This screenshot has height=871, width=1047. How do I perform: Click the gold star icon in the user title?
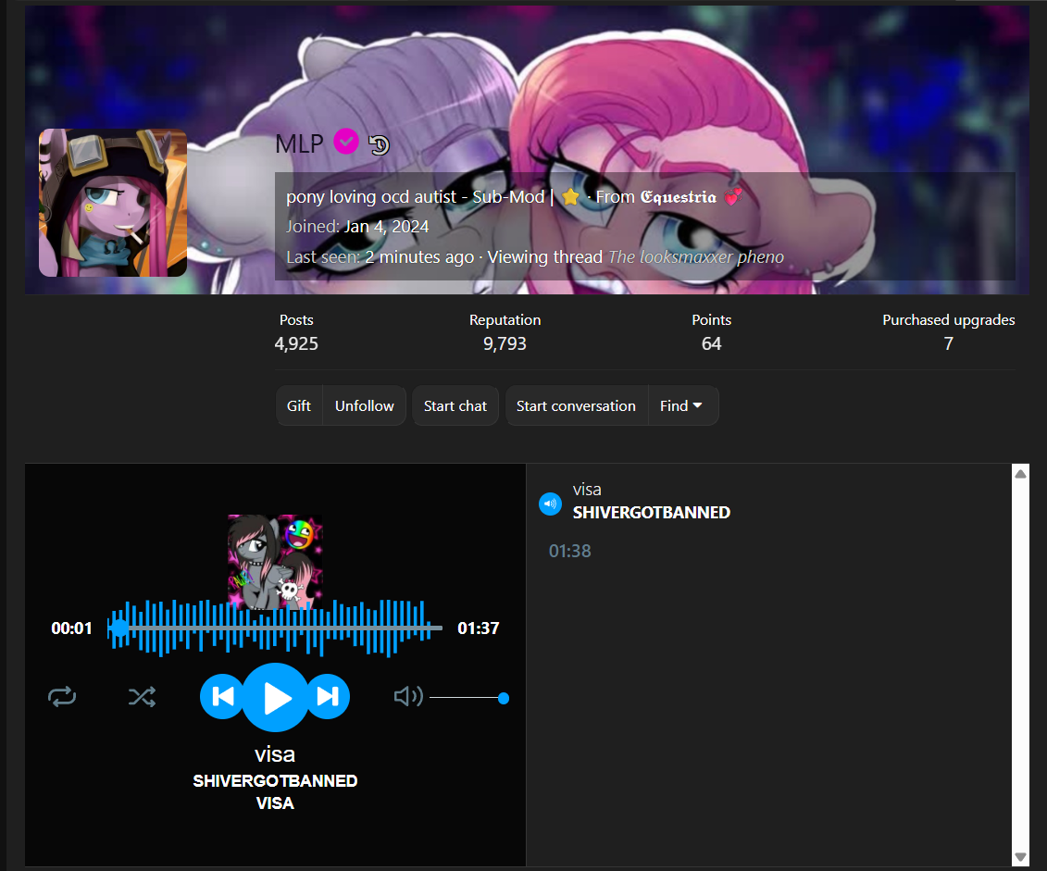coord(571,197)
